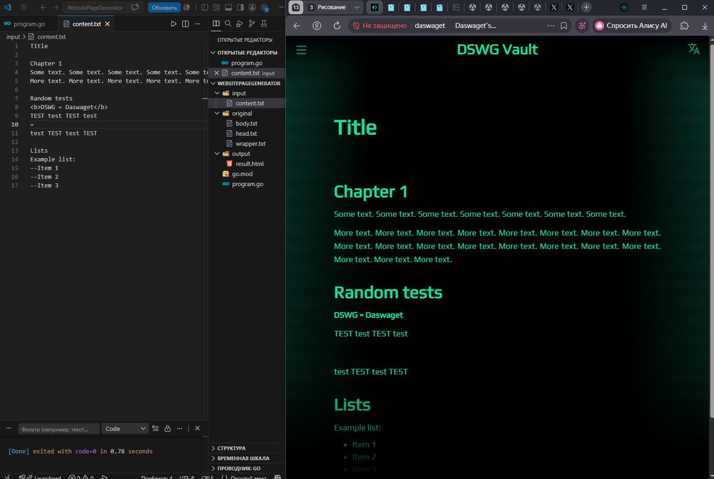
Task: Open the browser tab count button
Action: (296, 7)
